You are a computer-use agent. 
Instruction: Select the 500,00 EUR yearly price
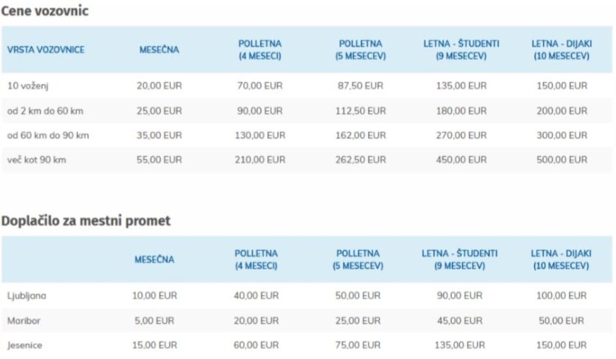click(561, 160)
